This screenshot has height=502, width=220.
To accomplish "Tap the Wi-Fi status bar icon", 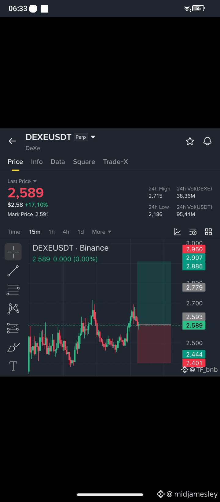I will coord(187,9).
